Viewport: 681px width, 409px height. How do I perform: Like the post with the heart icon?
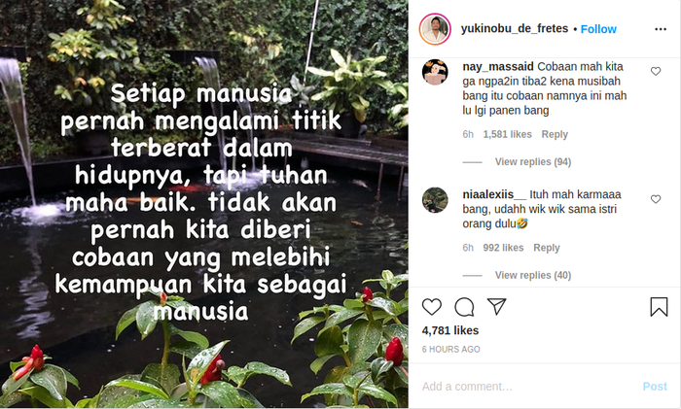432,307
